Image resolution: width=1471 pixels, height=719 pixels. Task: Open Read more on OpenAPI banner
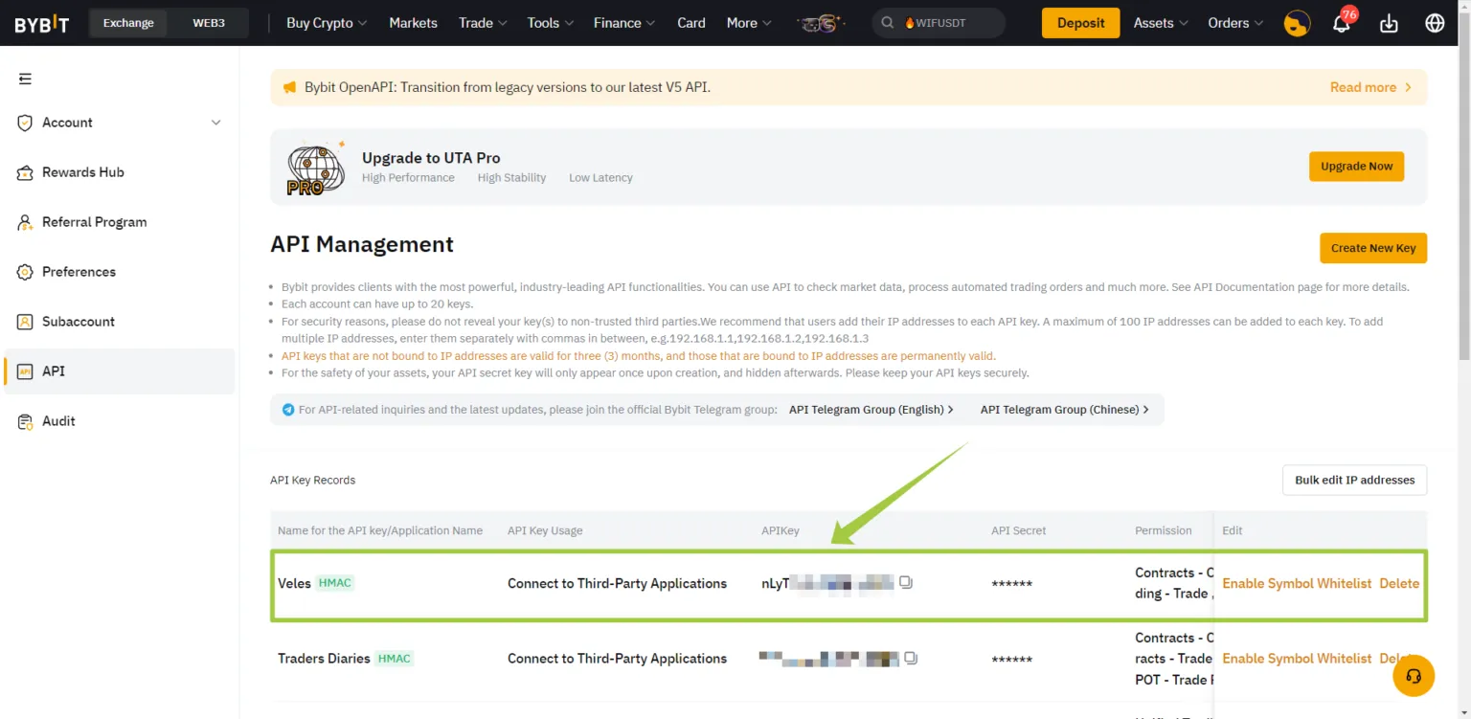point(1364,86)
